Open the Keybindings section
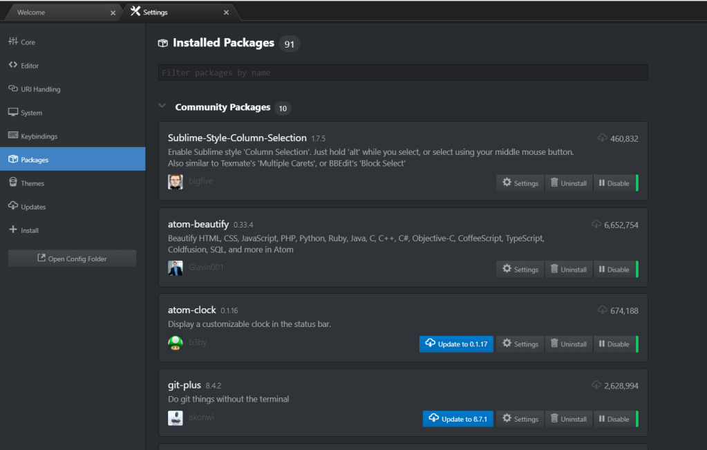 pos(39,136)
